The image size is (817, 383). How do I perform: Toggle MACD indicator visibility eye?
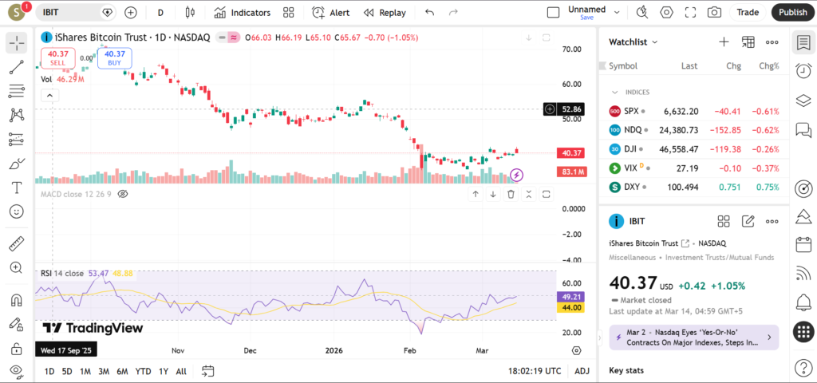click(123, 194)
